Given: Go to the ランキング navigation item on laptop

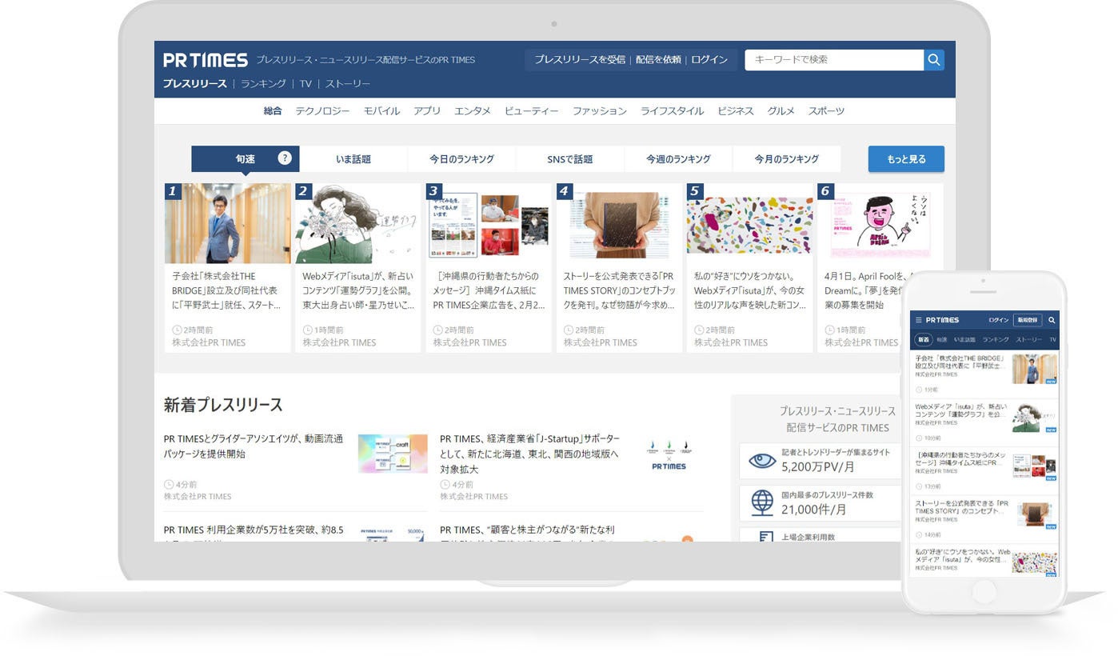Looking at the screenshot, I should click(263, 84).
